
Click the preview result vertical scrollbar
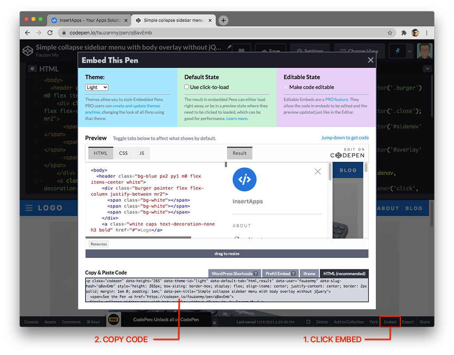click(x=330, y=172)
